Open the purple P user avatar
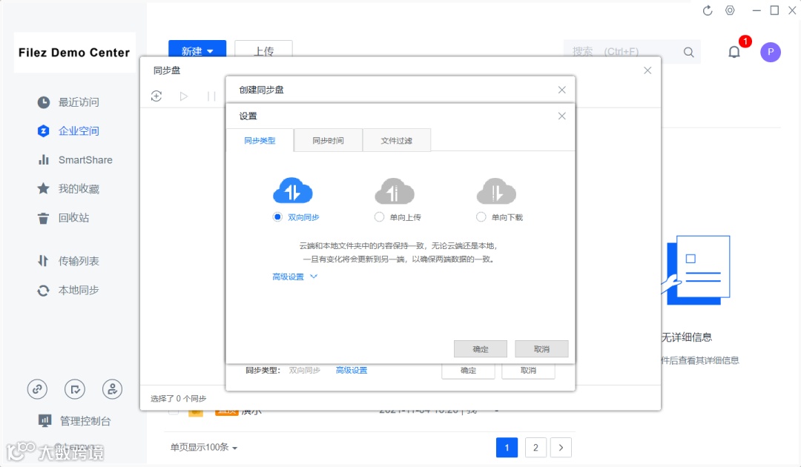Image resolution: width=801 pixels, height=467 pixels. point(771,52)
